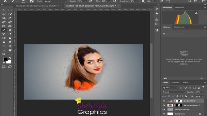
Task: Switch to the Channels tab
Action: (175, 82)
